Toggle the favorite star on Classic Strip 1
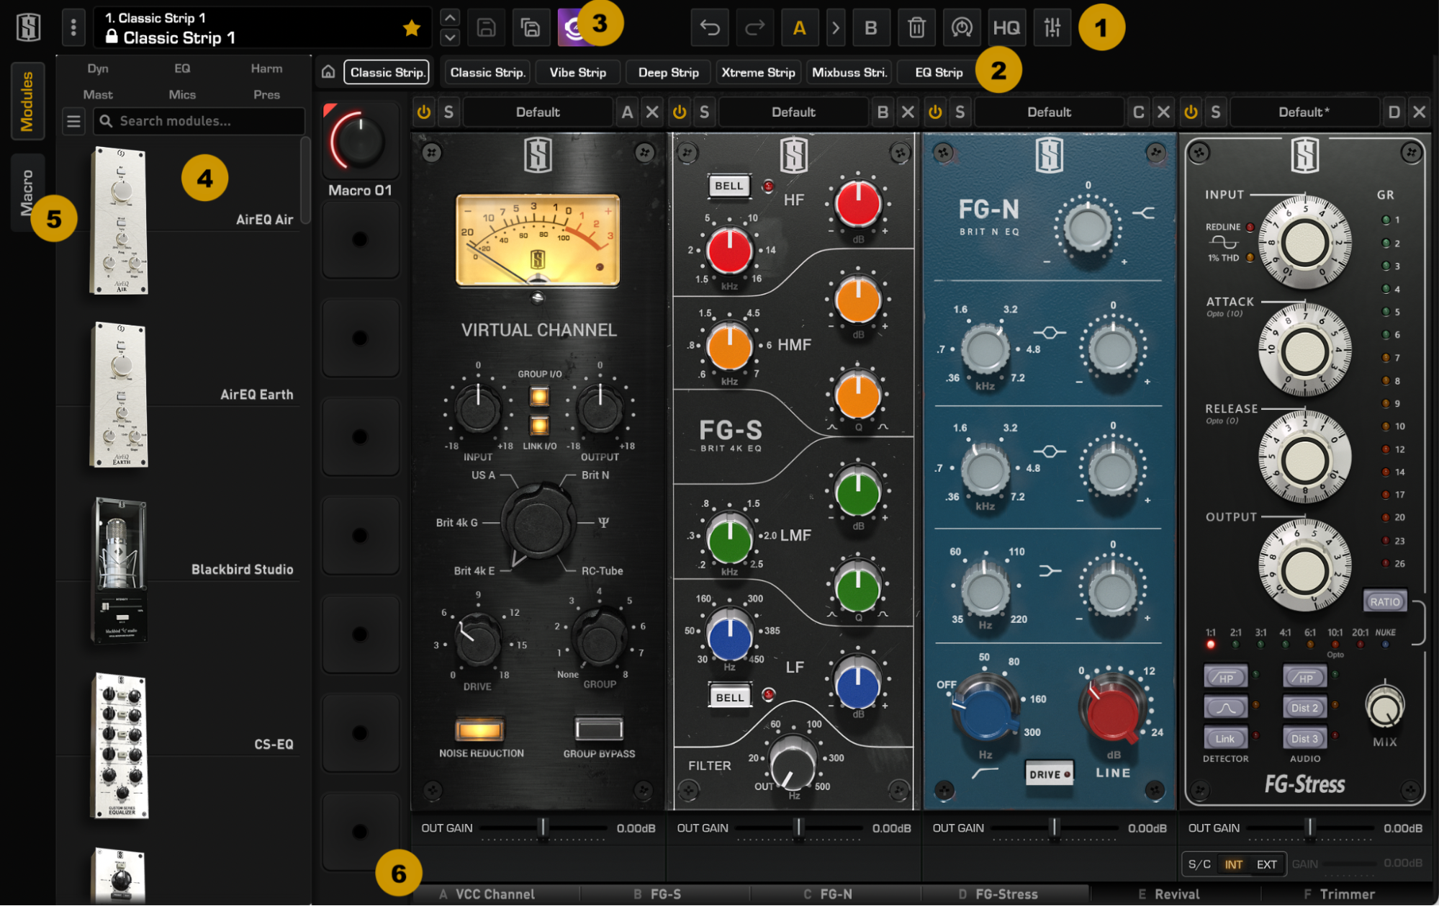Screen dimensions: 1439x906 tap(412, 28)
